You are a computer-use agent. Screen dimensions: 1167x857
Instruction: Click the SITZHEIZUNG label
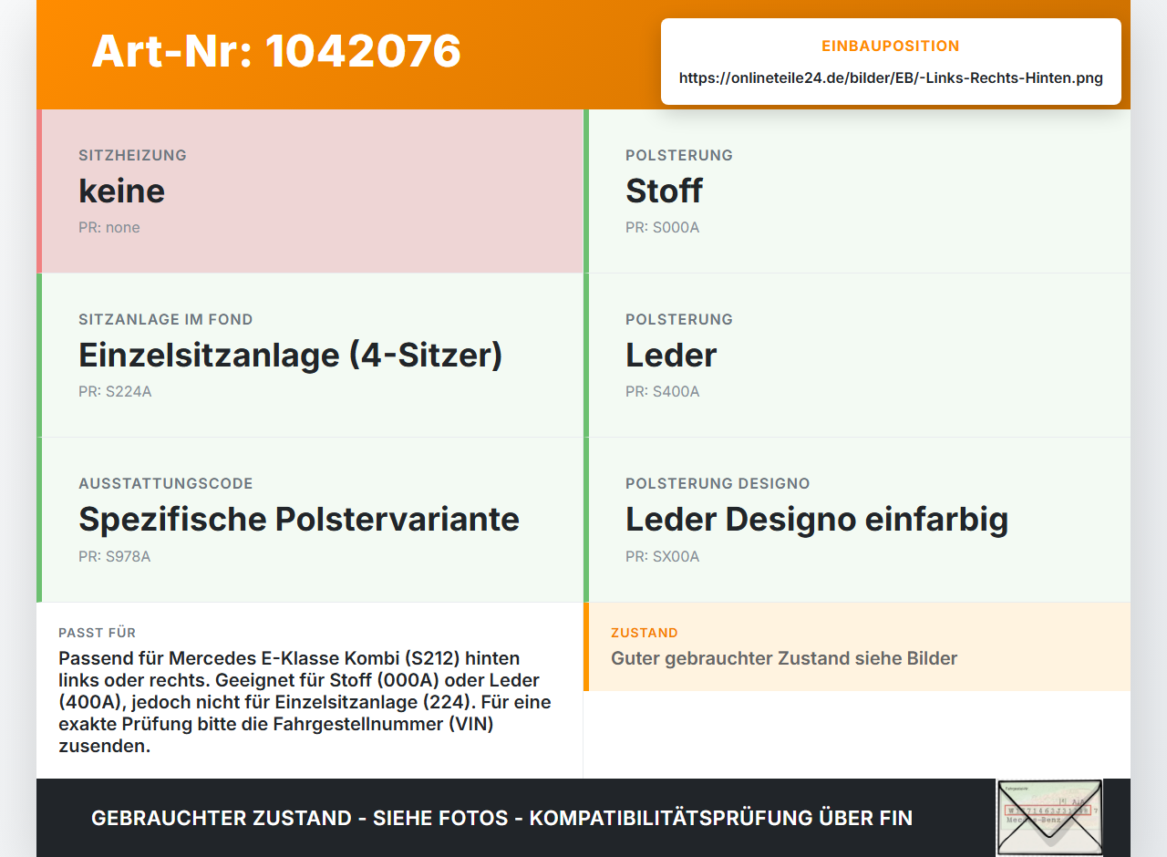[133, 155]
